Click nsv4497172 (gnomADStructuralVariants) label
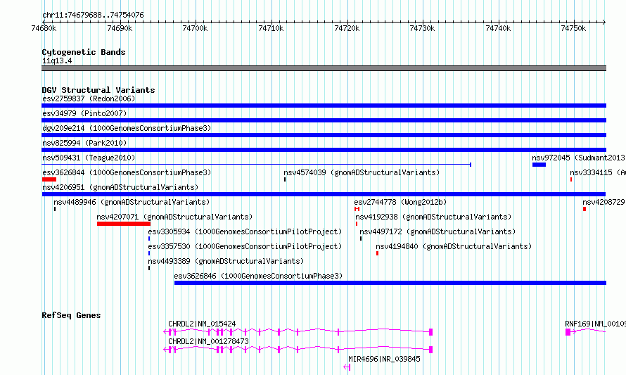626x375 pixels. (437, 231)
